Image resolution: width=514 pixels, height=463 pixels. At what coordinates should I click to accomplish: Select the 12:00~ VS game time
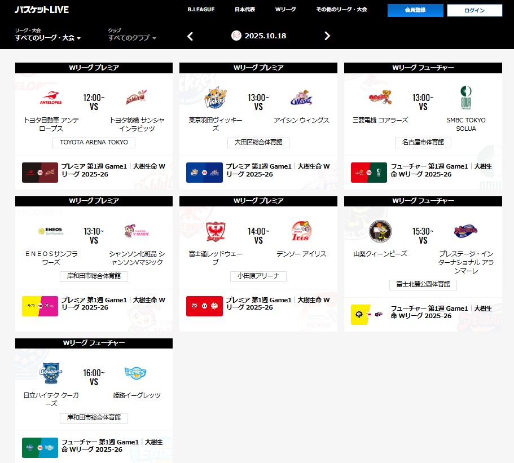tap(94, 102)
